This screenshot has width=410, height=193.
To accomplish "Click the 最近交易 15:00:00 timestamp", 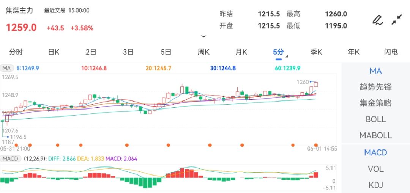I will (67, 11).
